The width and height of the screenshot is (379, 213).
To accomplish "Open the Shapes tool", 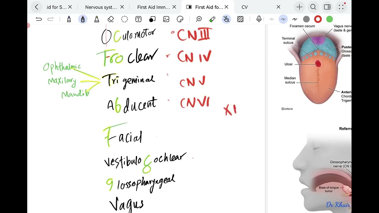I will point(152,19).
